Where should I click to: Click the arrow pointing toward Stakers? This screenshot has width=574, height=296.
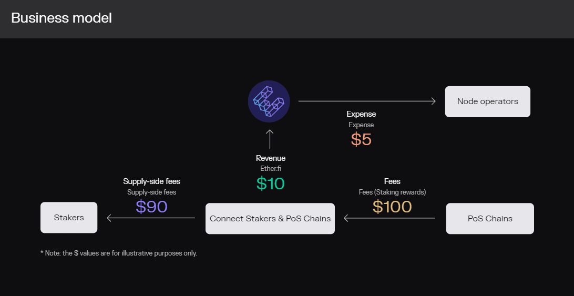click(x=150, y=218)
